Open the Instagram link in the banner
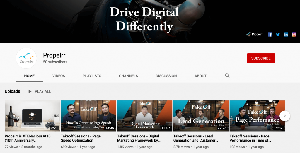This screenshot has height=153, width=300. coord(294,35)
